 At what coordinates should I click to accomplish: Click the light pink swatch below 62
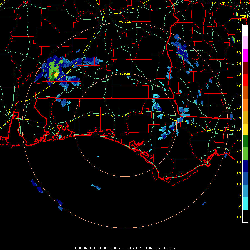pyautogui.click(x=245, y=43)
